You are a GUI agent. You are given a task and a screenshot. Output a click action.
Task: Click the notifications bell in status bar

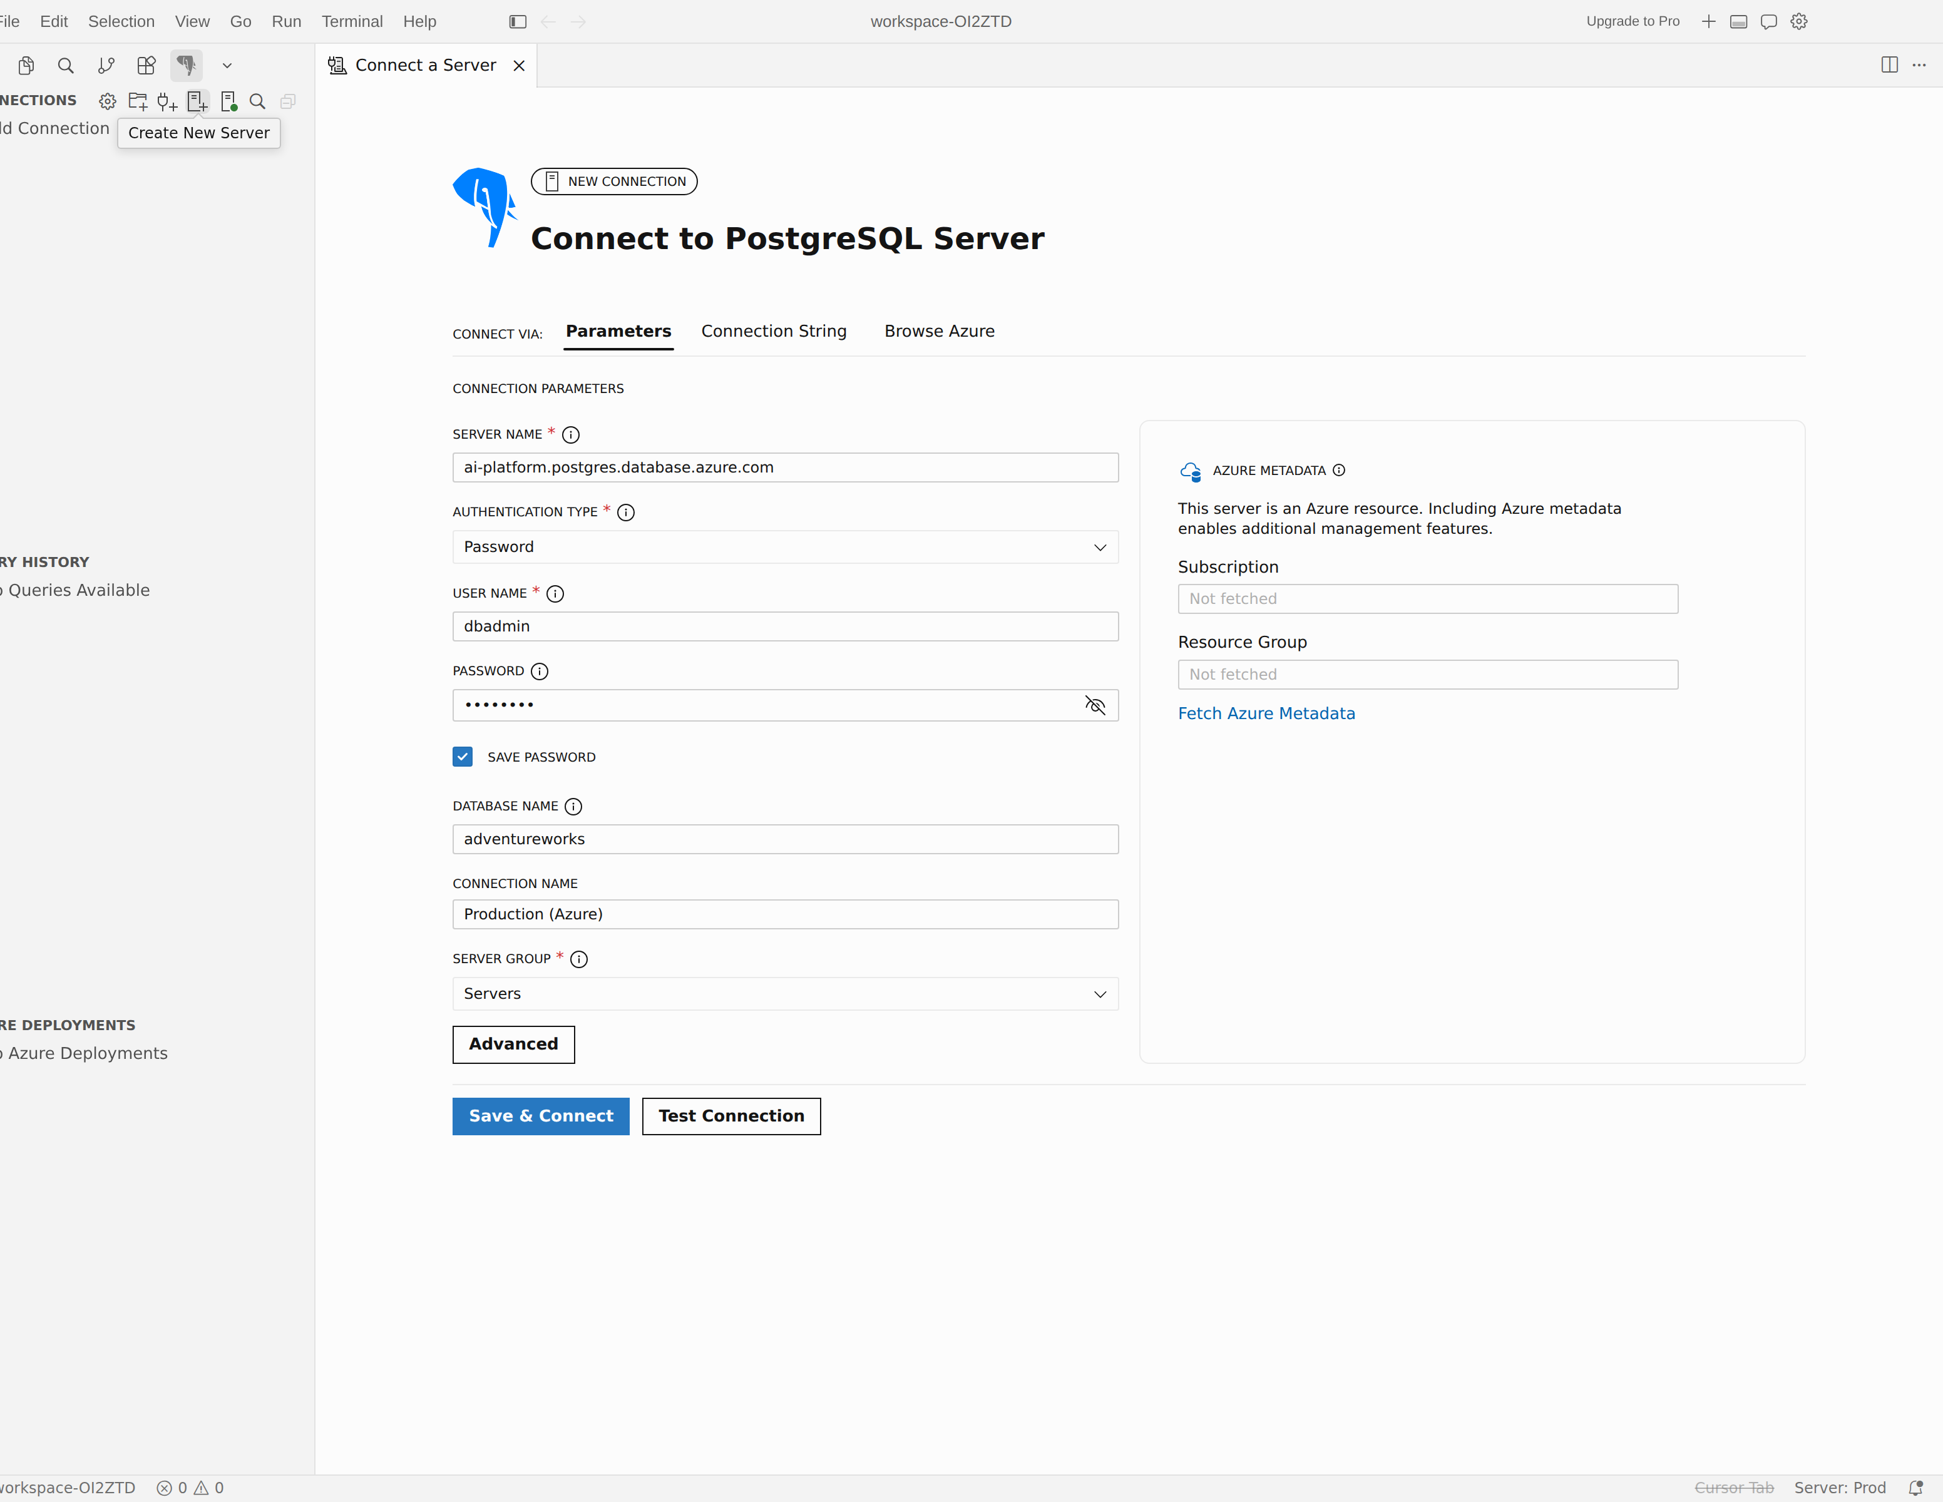[x=1916, y=1488]
